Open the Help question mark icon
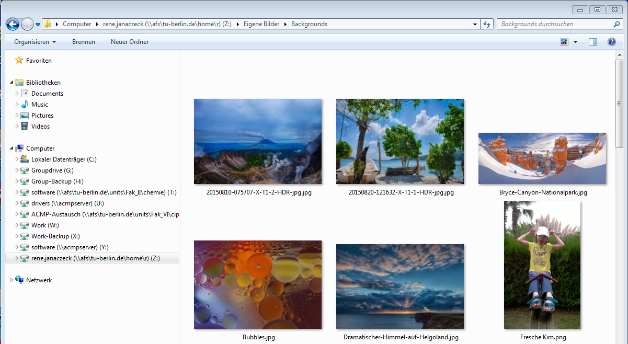 (x=611, y=42)
